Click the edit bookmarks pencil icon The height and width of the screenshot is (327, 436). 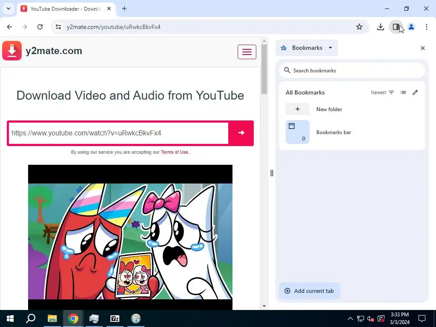click(415, 92)
